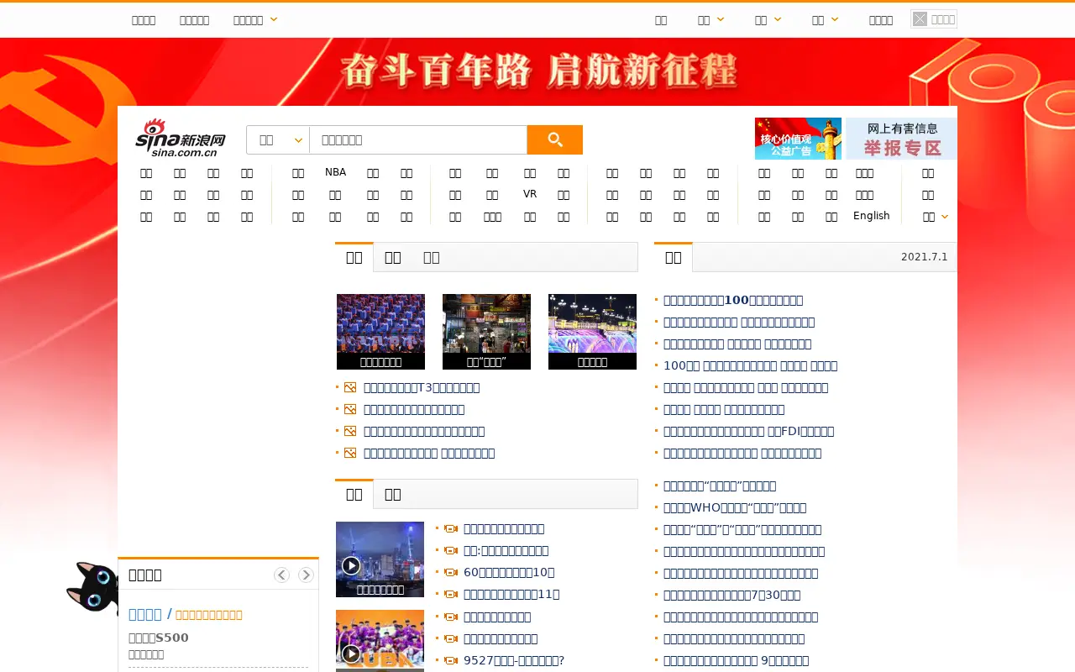Switch to the English site link

coord(872,216)
